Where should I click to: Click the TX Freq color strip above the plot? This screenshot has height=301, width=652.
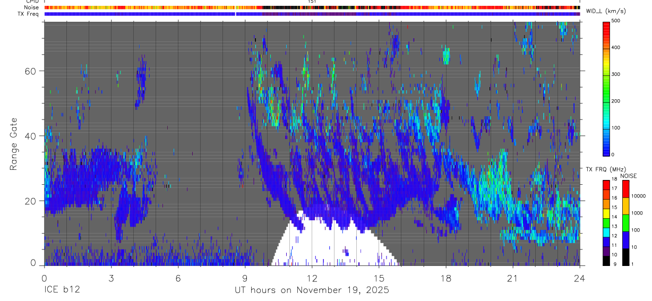point(312,14)
